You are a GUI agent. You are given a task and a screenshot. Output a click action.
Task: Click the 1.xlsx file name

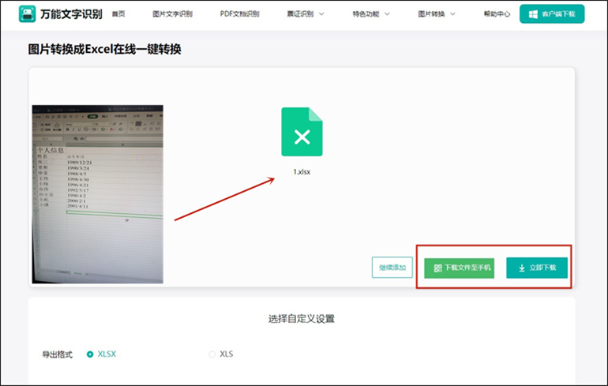(302, 171)
